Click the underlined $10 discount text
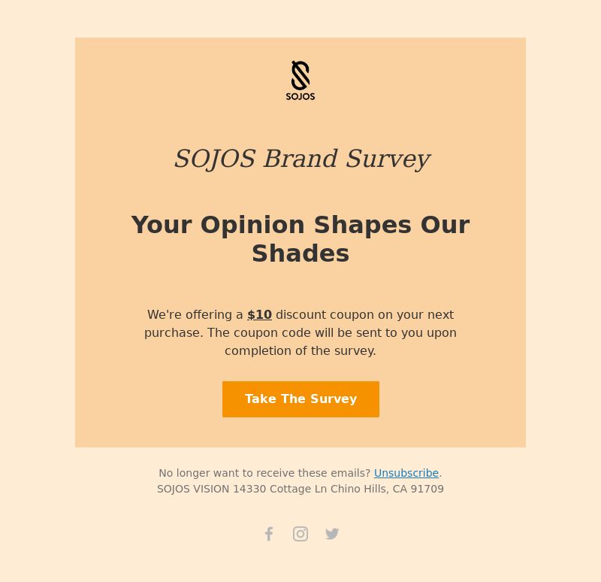This screenshot has width=601, height=582. [x=259, y=314]
